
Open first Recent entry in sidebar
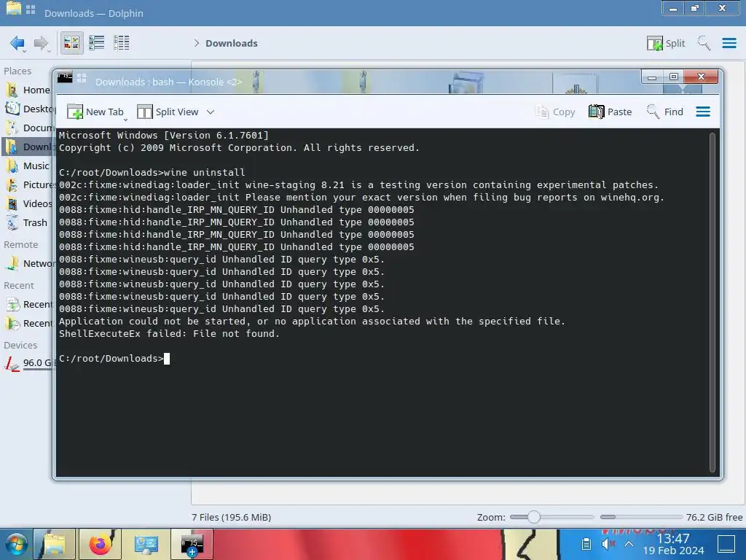pyautogui.click(x=28, y=304)
